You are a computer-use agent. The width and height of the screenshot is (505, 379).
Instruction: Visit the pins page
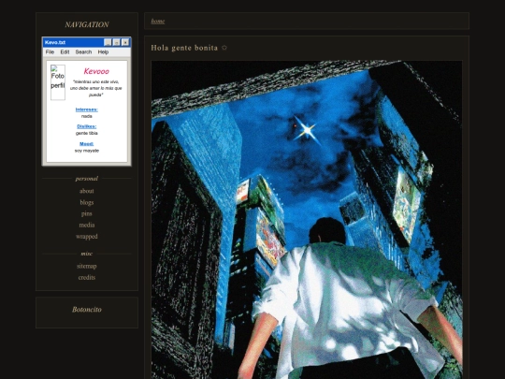[87, 213]
